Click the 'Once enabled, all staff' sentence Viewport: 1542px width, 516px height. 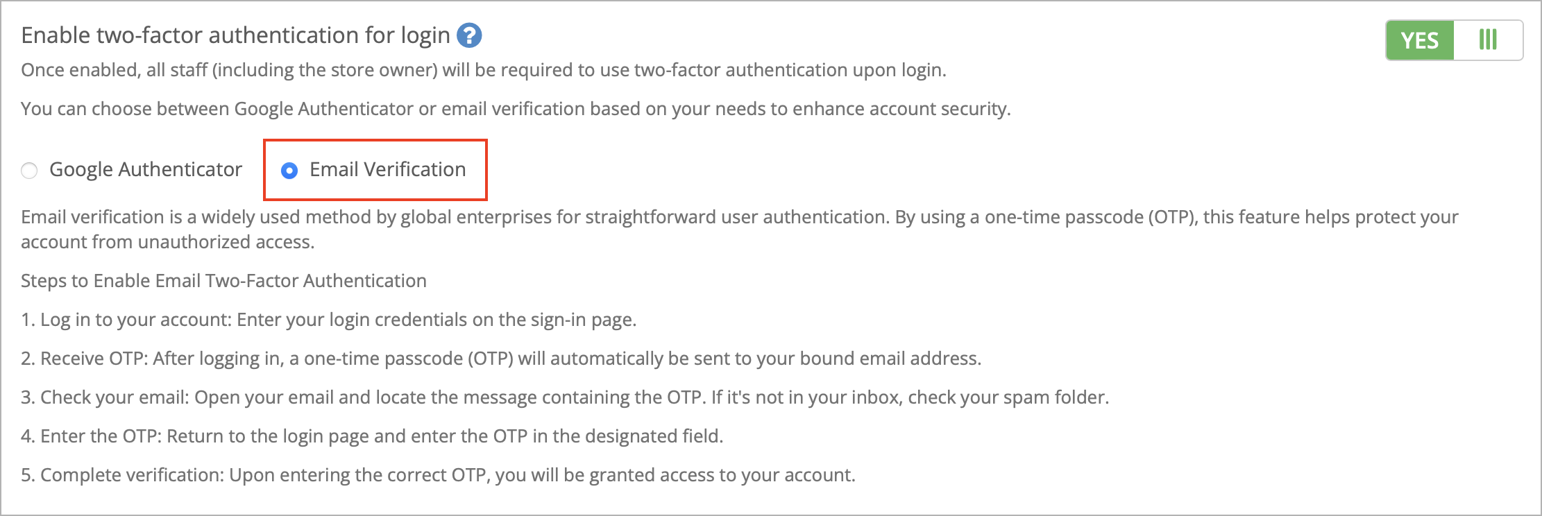pos(483,70)
